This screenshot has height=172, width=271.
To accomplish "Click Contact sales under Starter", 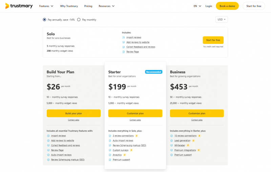I will tap(135, 120).
